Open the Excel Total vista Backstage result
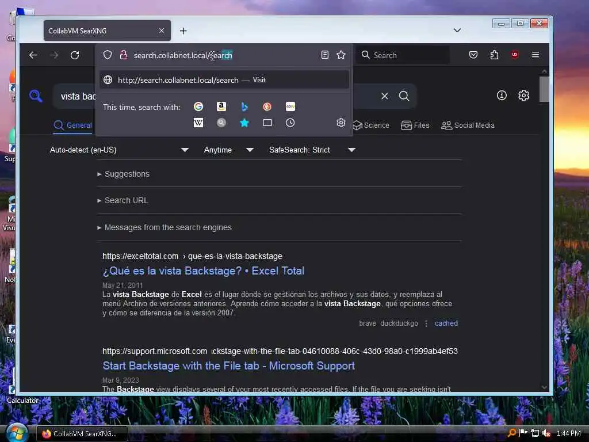Screen dimensions: 589x442 pos(203,271)
